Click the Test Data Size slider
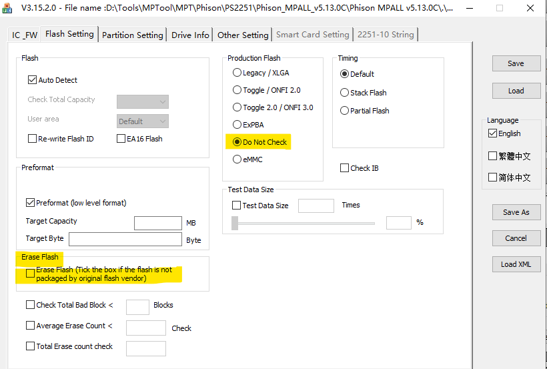547x369 pixels. pos(303,224)
